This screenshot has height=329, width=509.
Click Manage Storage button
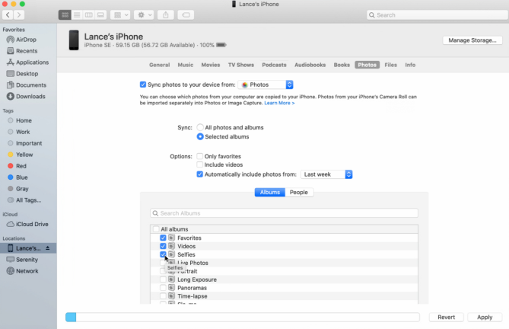tap(472, 40)
